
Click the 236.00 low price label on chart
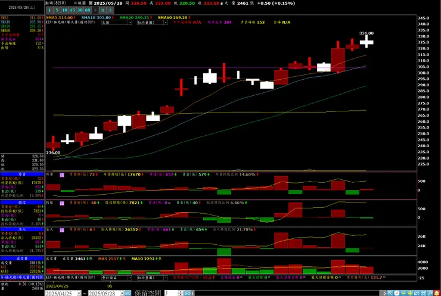point(53,152)
